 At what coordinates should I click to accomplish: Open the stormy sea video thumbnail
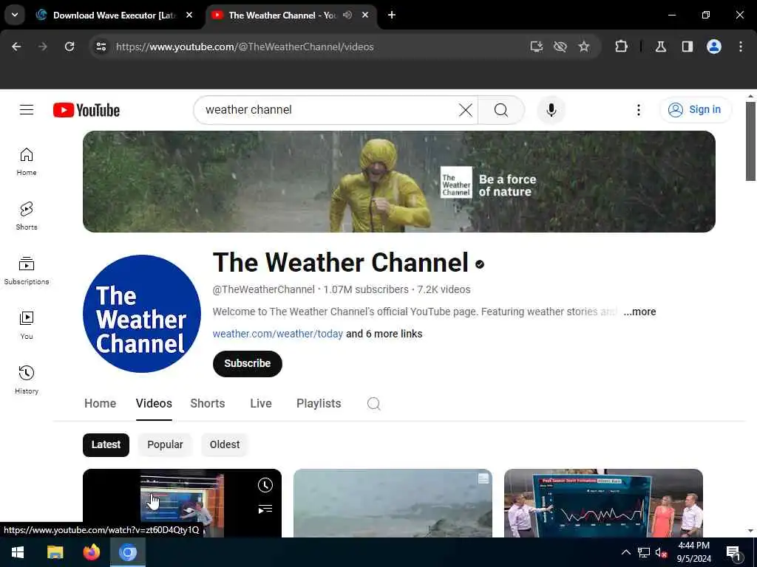(x=393, y=503)
